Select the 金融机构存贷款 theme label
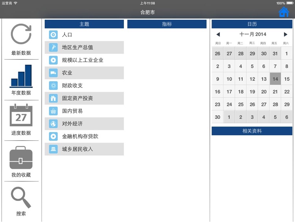Viewport: 295px width, 222px height. point(80,136)
